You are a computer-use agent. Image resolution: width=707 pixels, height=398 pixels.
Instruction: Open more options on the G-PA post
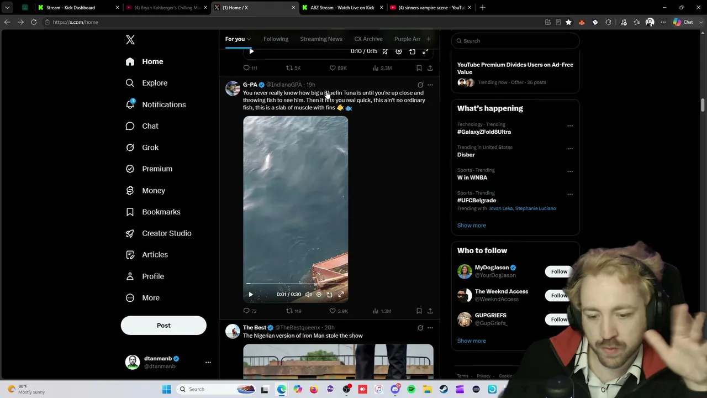point(430,85)
